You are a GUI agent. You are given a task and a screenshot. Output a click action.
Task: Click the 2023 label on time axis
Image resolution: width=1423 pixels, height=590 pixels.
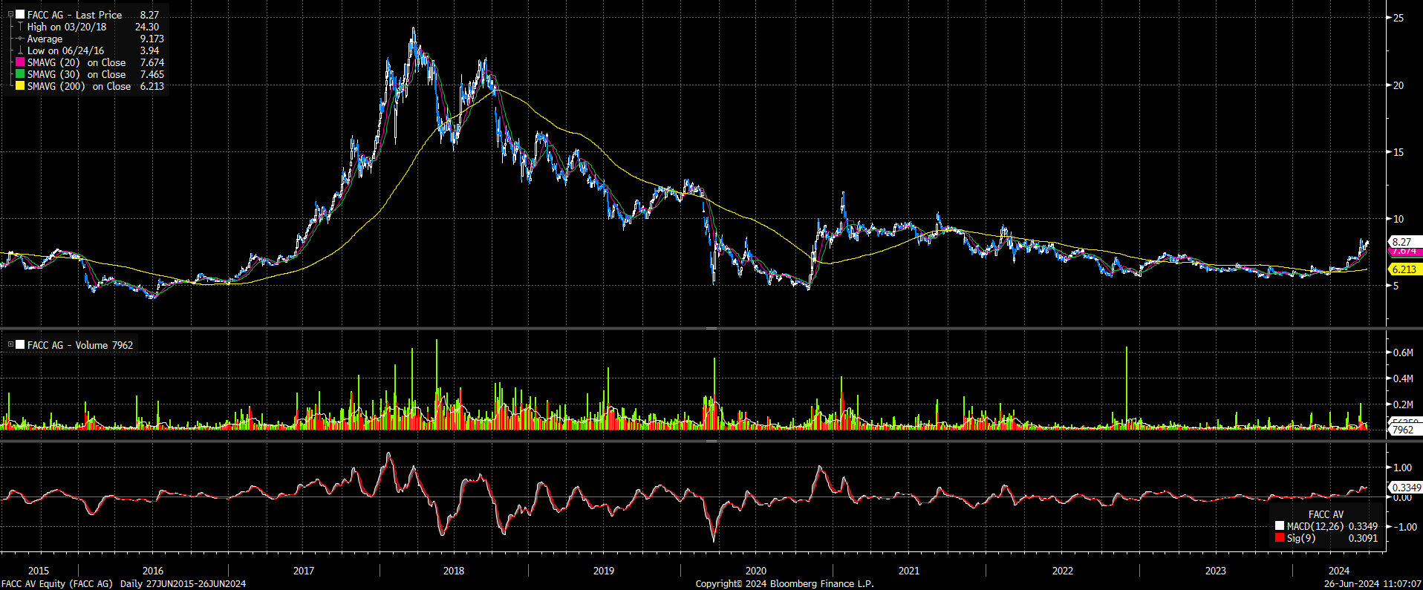(x=1216, y=571)
